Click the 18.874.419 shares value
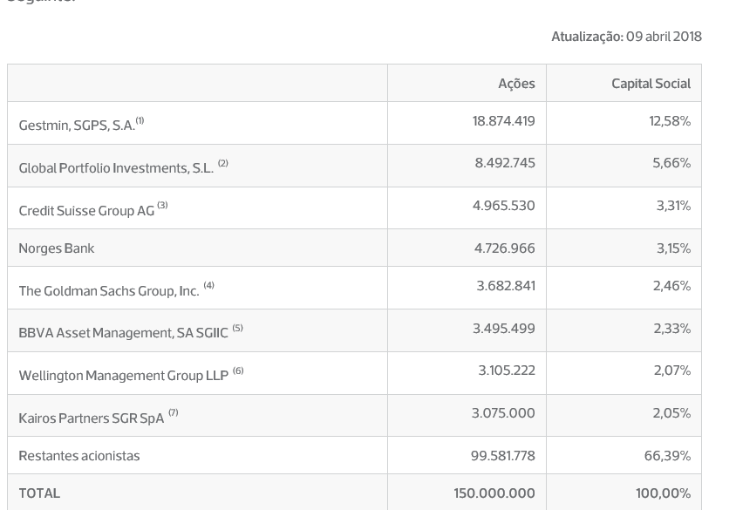The image size is (736, 510). point(503,121)
